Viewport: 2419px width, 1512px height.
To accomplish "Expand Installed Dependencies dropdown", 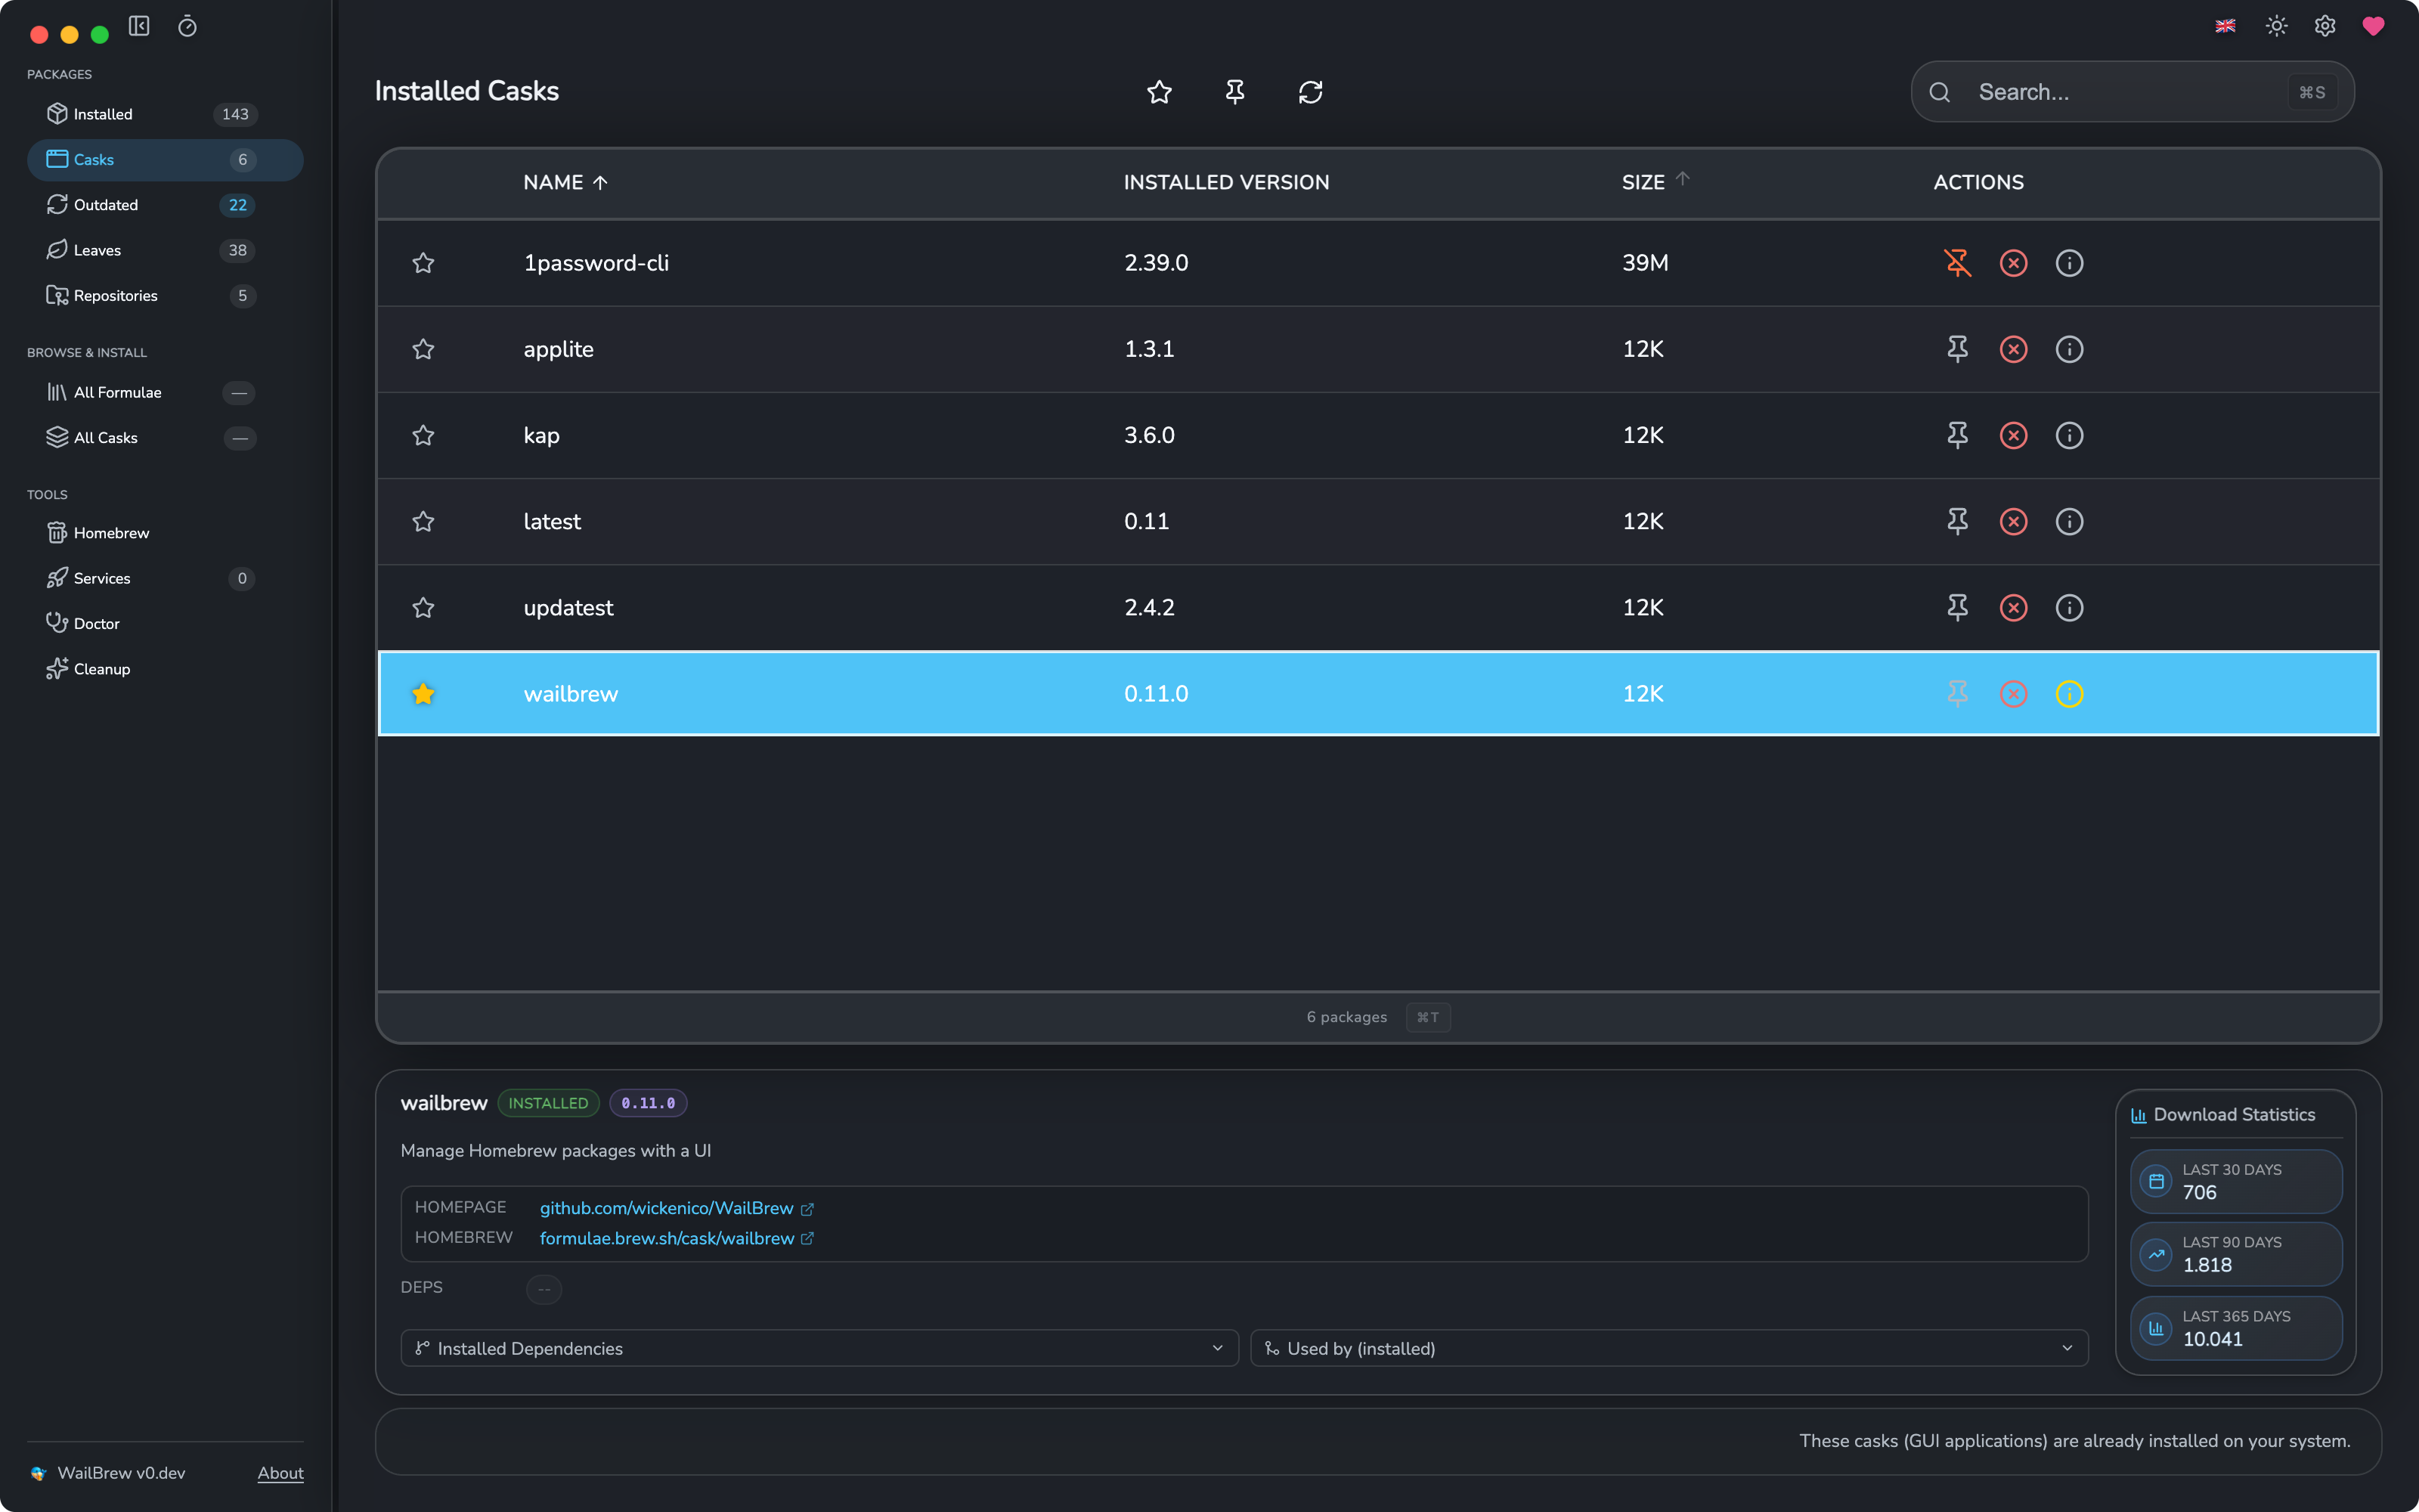I will coord(819,1348).
